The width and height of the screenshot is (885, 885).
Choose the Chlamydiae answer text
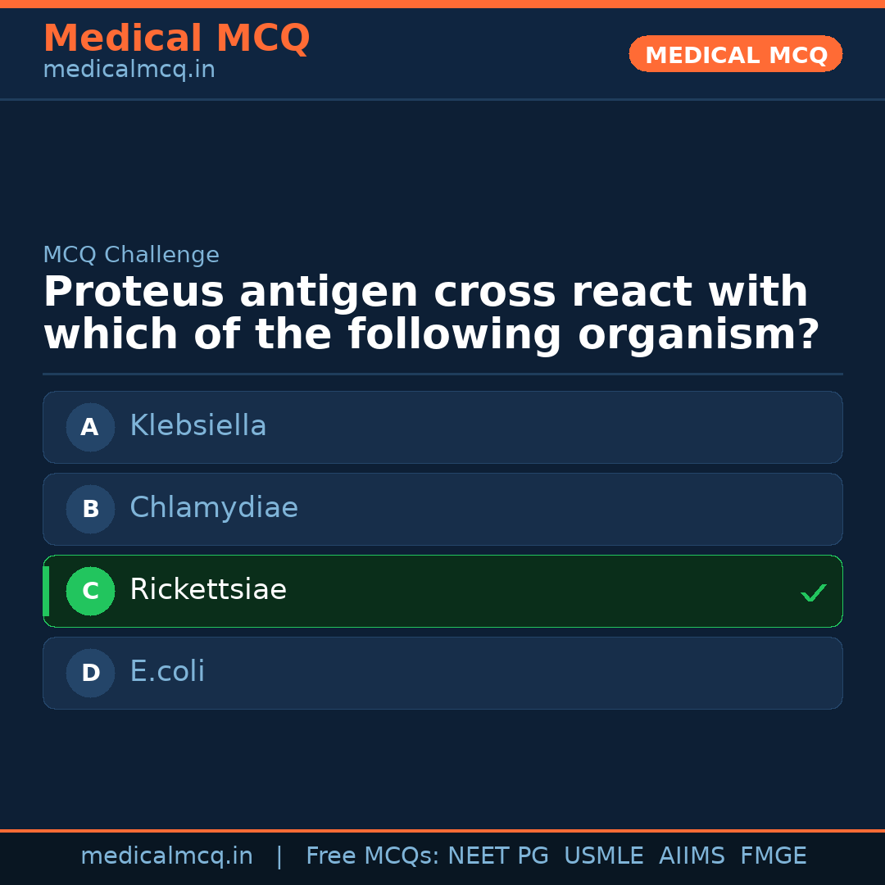pos(214,508)
